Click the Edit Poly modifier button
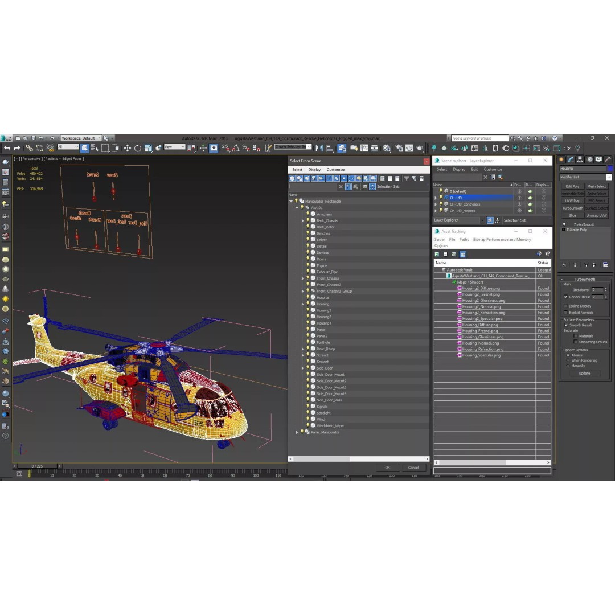The width and height of the screenshot is (615, 615). point(572,186)
